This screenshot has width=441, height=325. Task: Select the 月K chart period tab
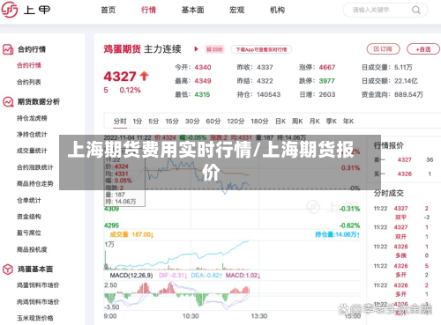click(315, 121)
